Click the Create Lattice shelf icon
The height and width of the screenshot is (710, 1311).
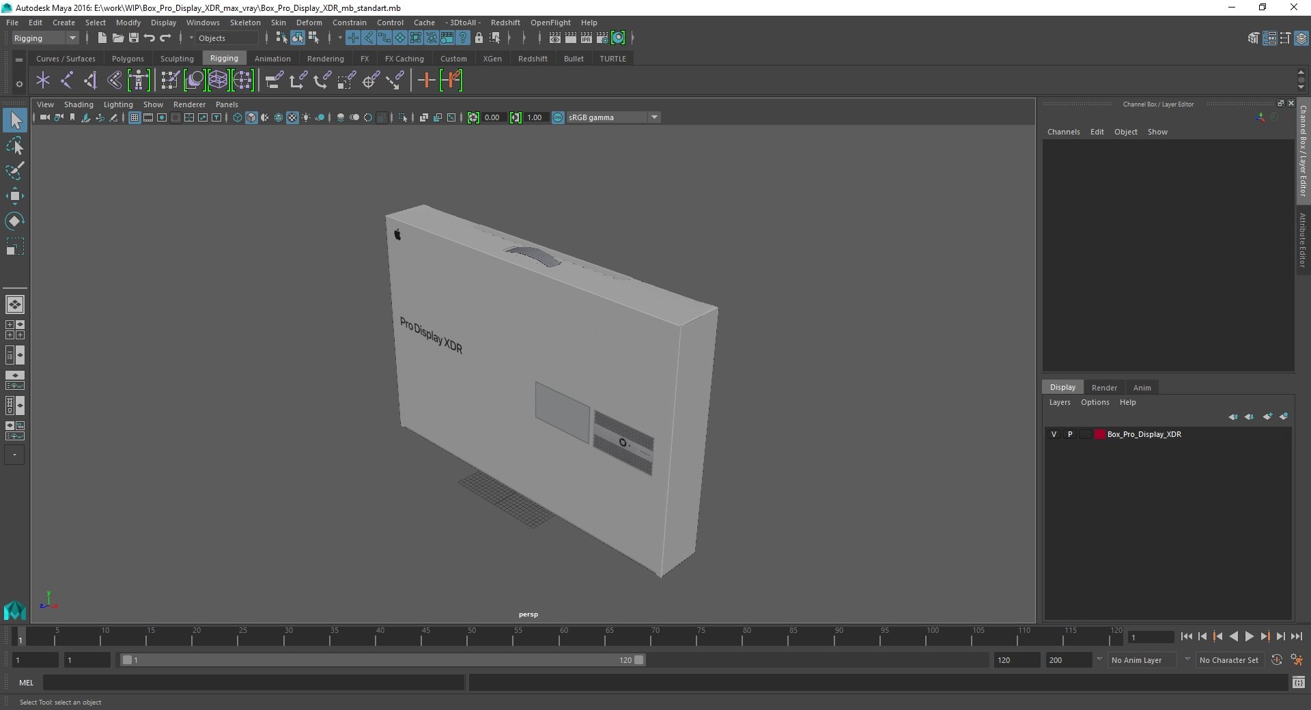point(218,81)
